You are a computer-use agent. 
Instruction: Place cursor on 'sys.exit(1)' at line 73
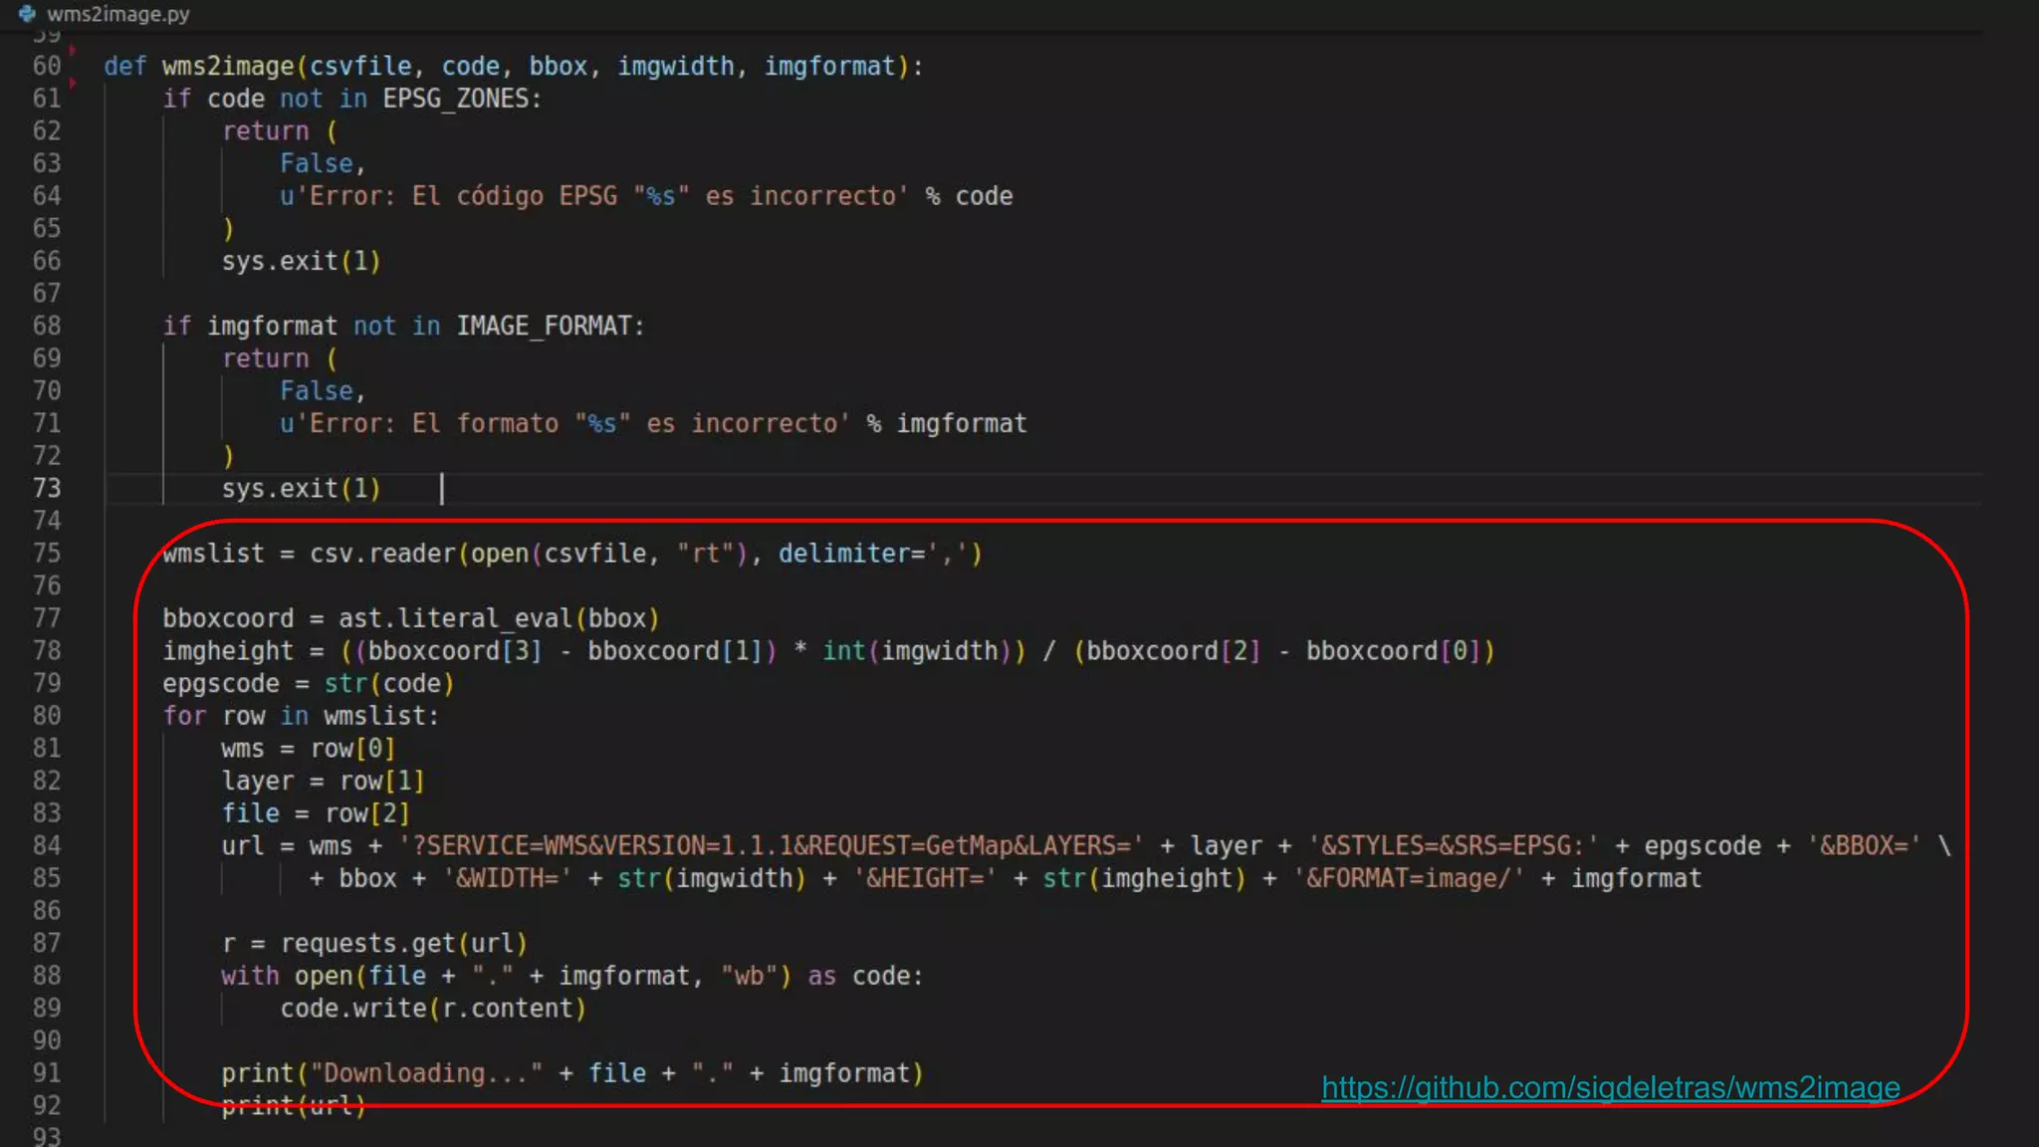coord(301,488)
